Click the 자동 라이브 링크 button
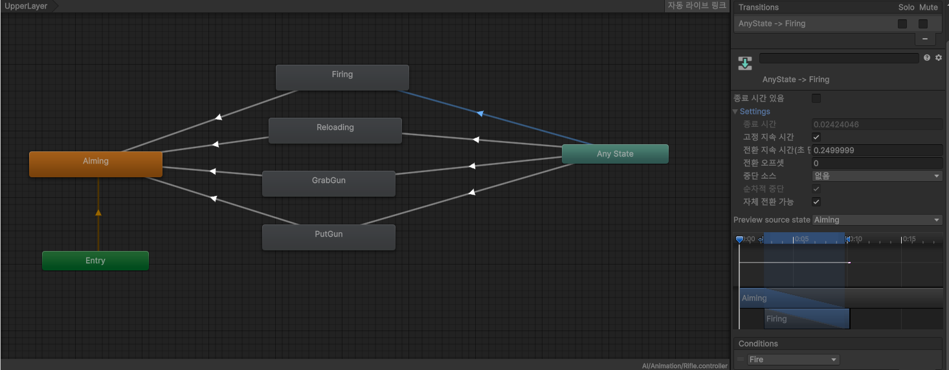 697,6
